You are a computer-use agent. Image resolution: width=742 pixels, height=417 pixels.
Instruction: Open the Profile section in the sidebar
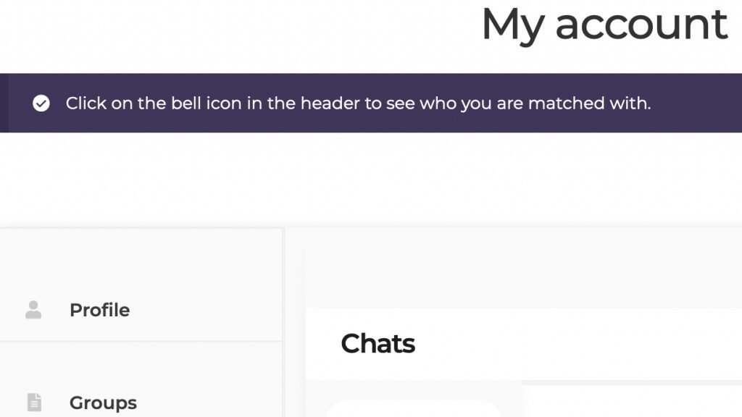(x=99, y=310)
